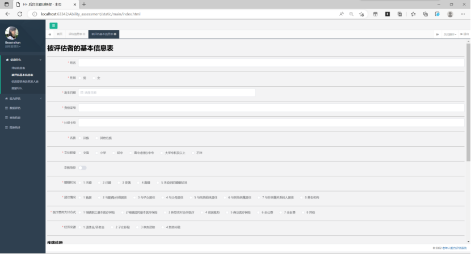Select living situation 1 独居

tap(80, 197)
